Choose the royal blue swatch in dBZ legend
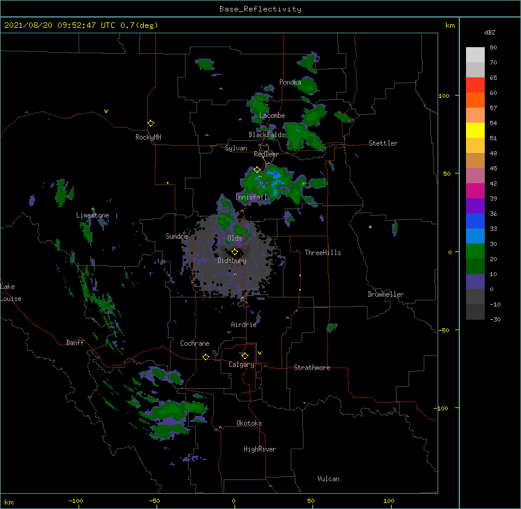This screenshot has height=509, width=521. click(x=475, y=221)
